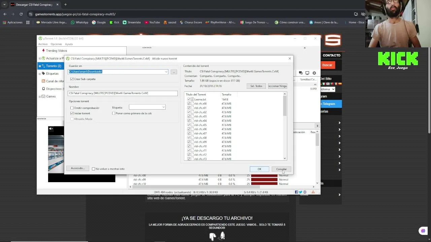Uncheck the rld-cfc.r00 file checkbox
The height and width of the screenshot is (242, 431).
coord(189,104)
